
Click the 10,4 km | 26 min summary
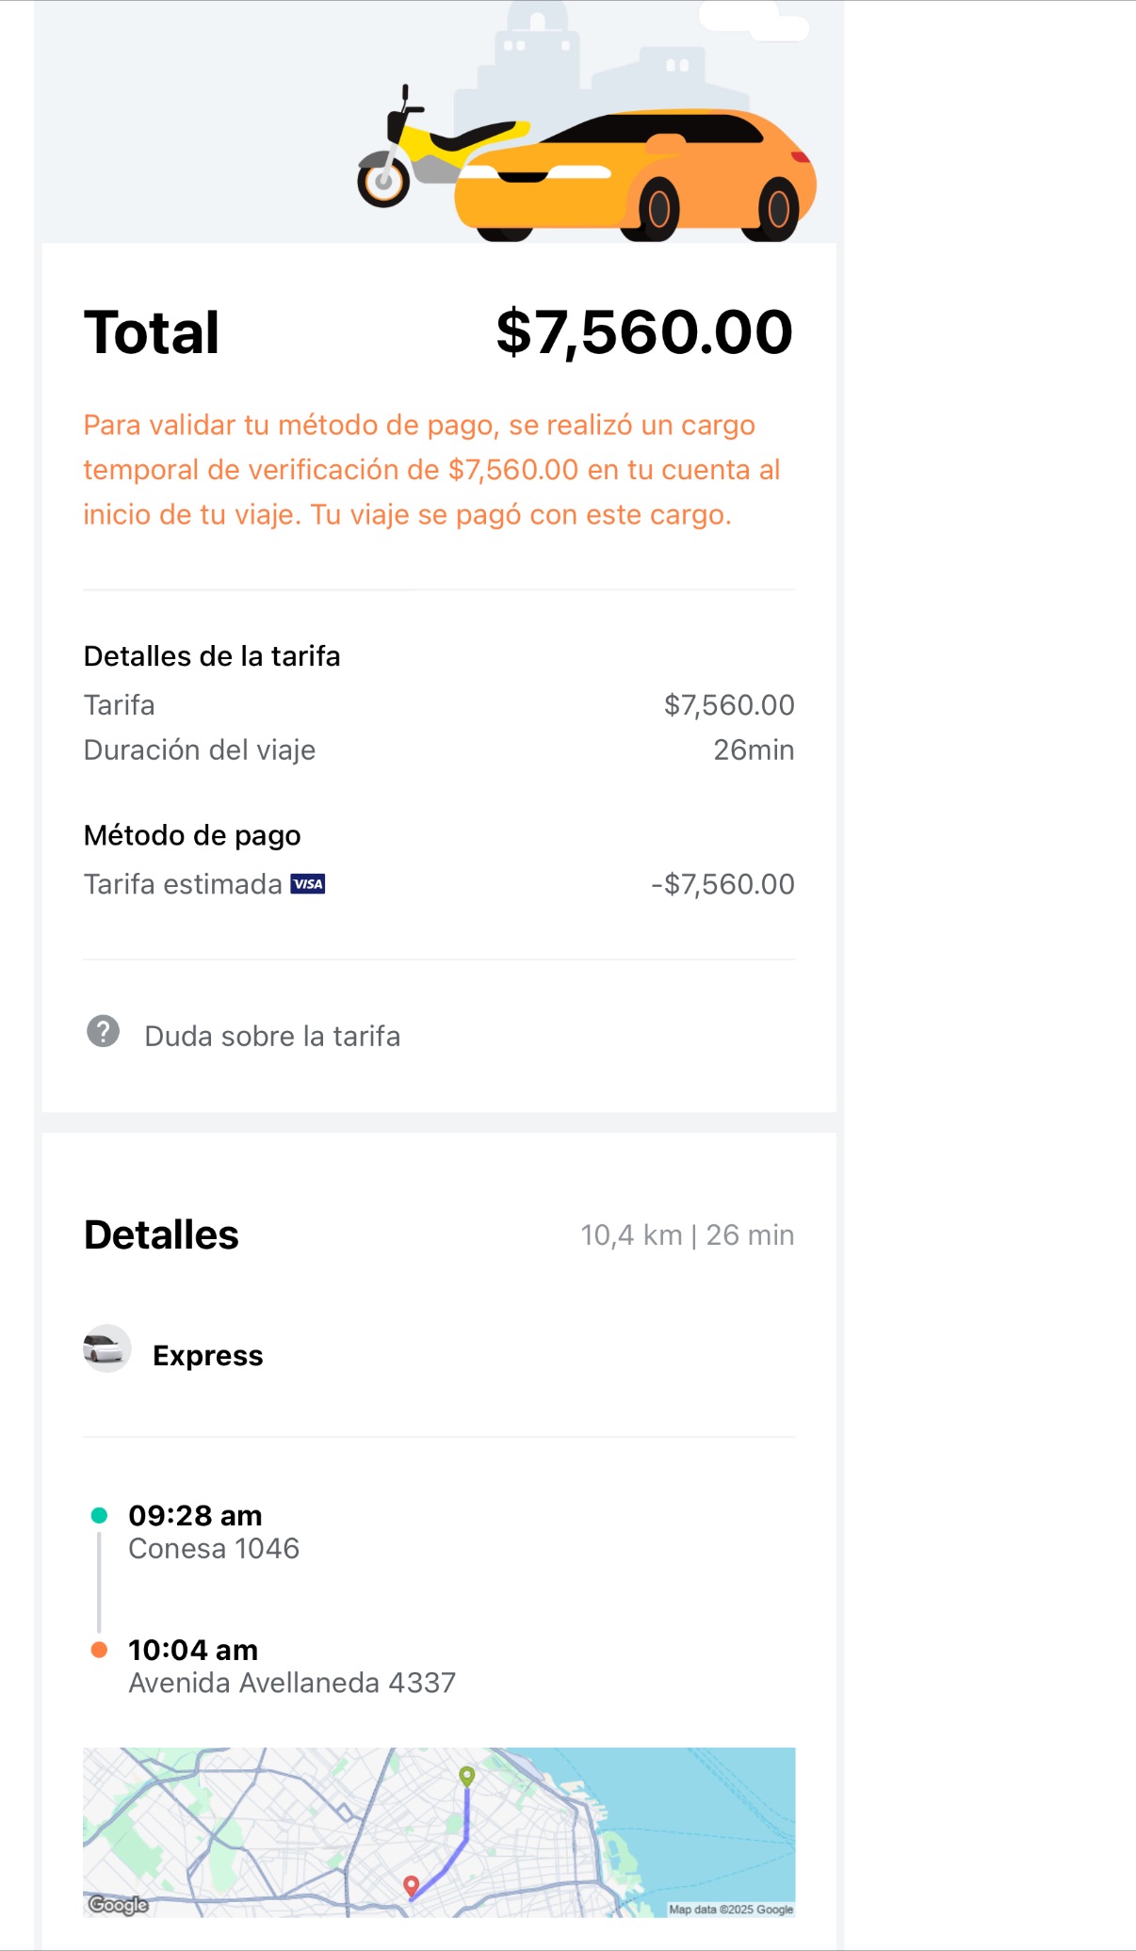click(687, 1235)
